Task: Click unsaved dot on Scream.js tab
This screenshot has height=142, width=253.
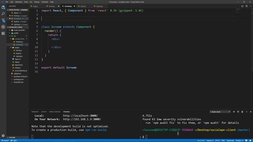Action: 74,6
